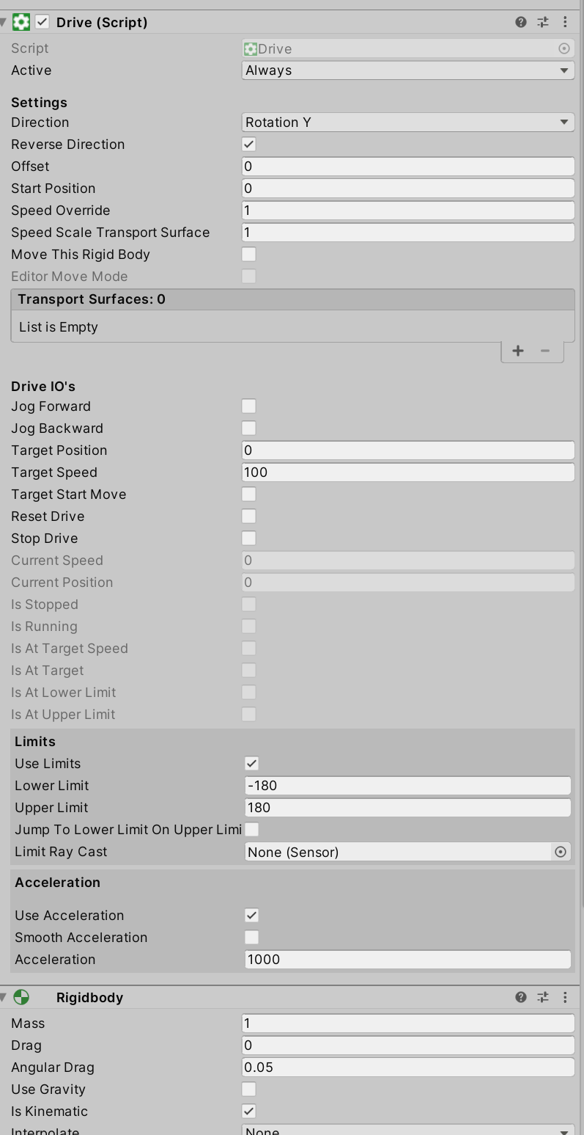Click the Target Speed input field
The height and width of the screenshot is (1135, 584).
(408, 472)
